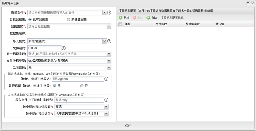Click help icon next to file selector
Viewport: 256px width, 131px height.
click(109, 13)
